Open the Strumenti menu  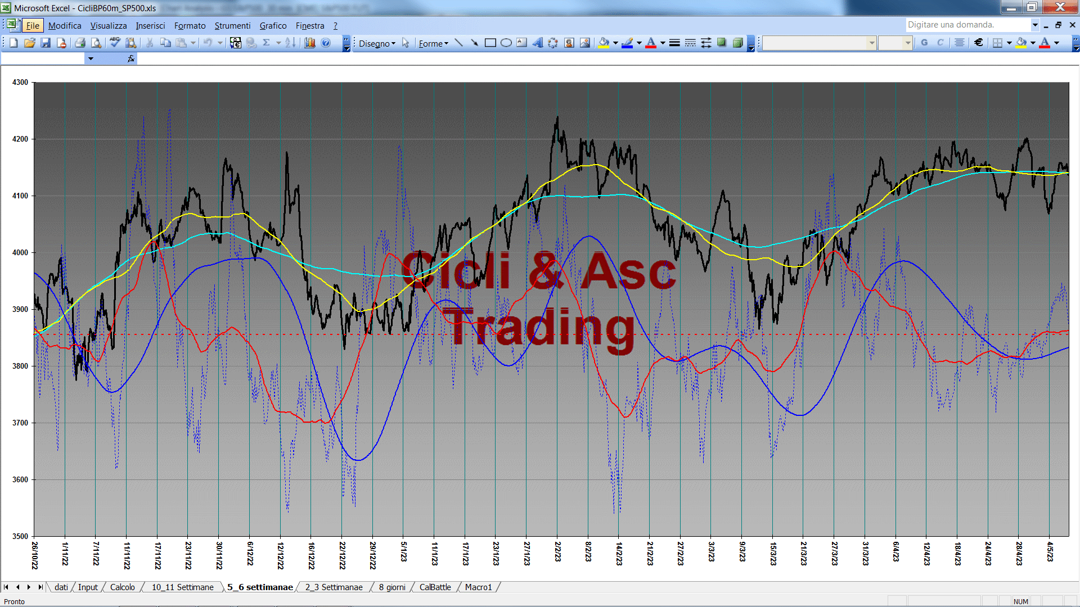pos(232,26)
